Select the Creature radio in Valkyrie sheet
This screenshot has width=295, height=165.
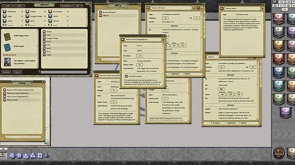(x=212, y=123)
